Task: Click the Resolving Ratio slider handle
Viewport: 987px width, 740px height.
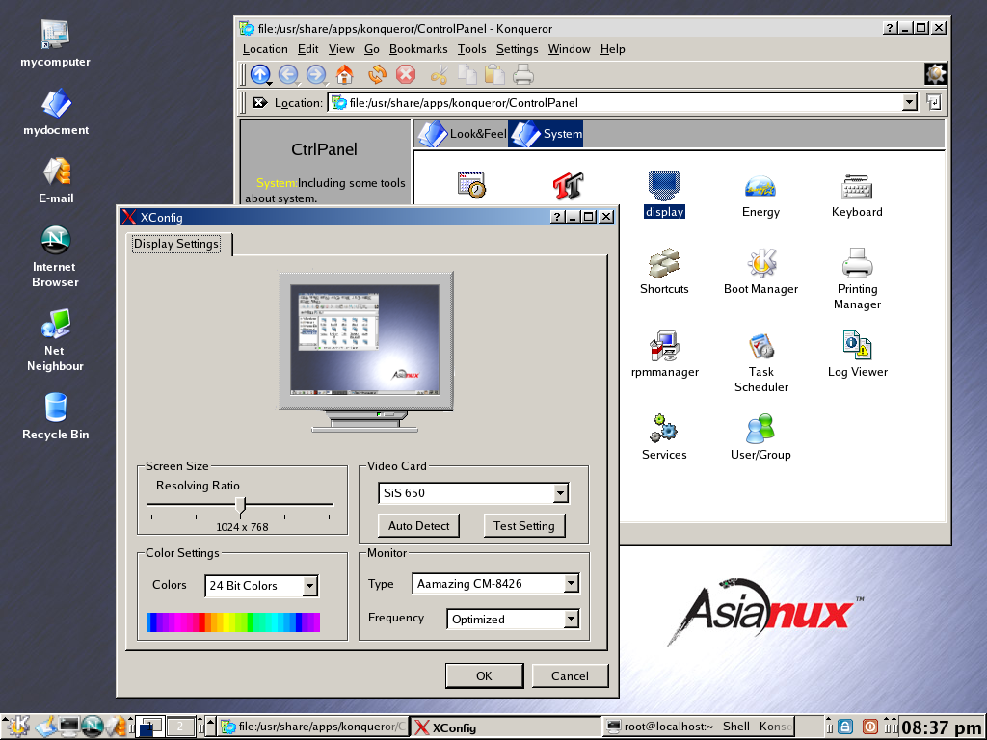Action: pyautogui.click(x=241, y=505)
